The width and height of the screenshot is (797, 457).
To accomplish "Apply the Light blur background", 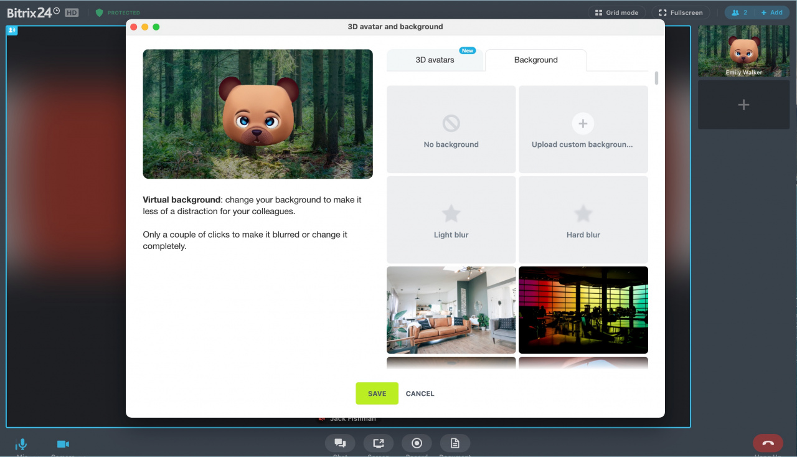I will click(451, 220).
